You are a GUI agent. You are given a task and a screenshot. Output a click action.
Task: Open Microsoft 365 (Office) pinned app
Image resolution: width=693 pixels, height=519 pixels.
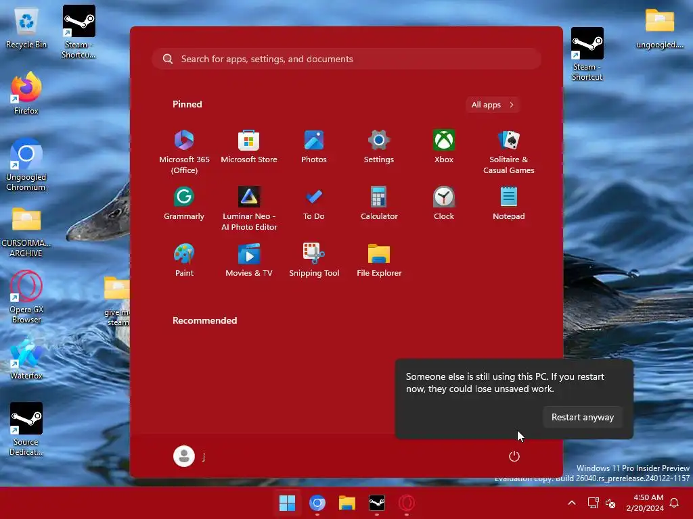(184, 152)
